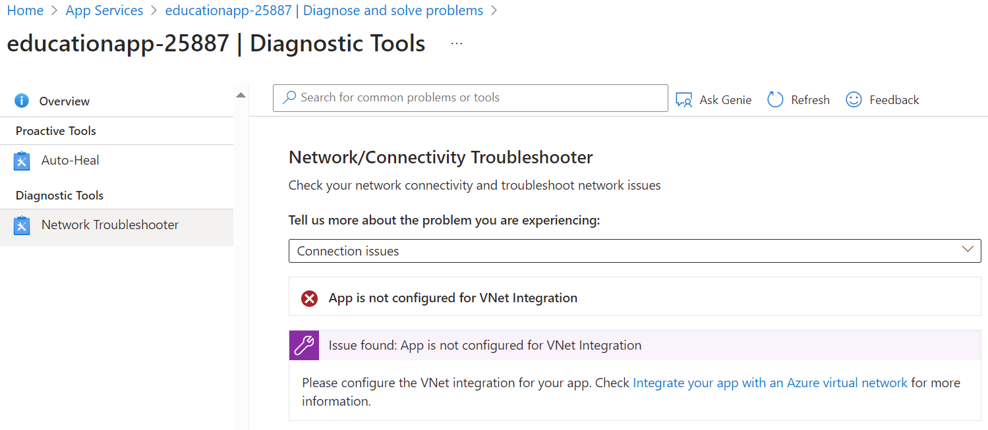
Task: Click the red error status icon
Action: (309, 298)
